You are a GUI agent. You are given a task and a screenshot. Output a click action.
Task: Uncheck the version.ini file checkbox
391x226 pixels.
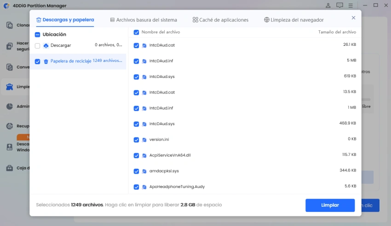[136, 140]
